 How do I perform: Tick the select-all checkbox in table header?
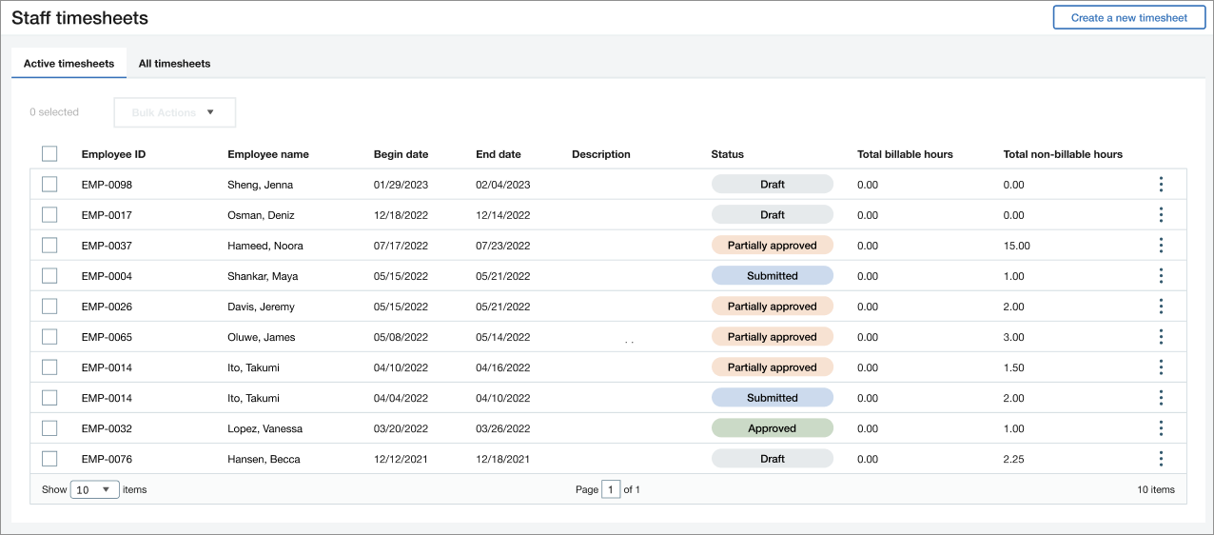tap(49, 154)
